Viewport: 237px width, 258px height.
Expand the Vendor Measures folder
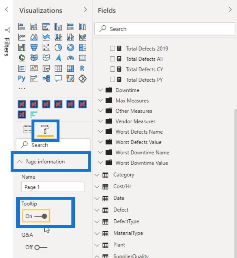[100, 121]
